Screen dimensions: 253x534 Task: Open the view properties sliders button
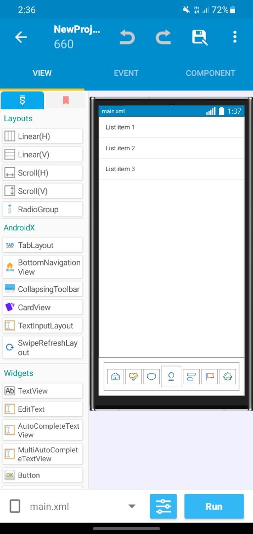164,506
